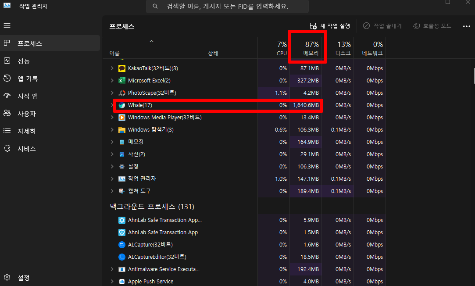Open the more options ellipsis menu

tap(467, 26)
